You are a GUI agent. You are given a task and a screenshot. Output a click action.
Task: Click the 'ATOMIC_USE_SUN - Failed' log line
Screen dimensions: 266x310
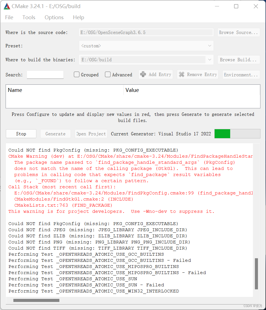[x=86, y=285]
